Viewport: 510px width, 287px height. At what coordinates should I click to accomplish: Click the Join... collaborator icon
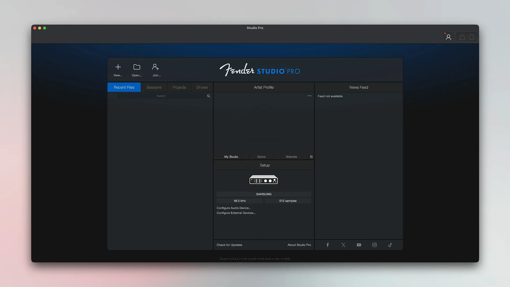click(155, 67)
